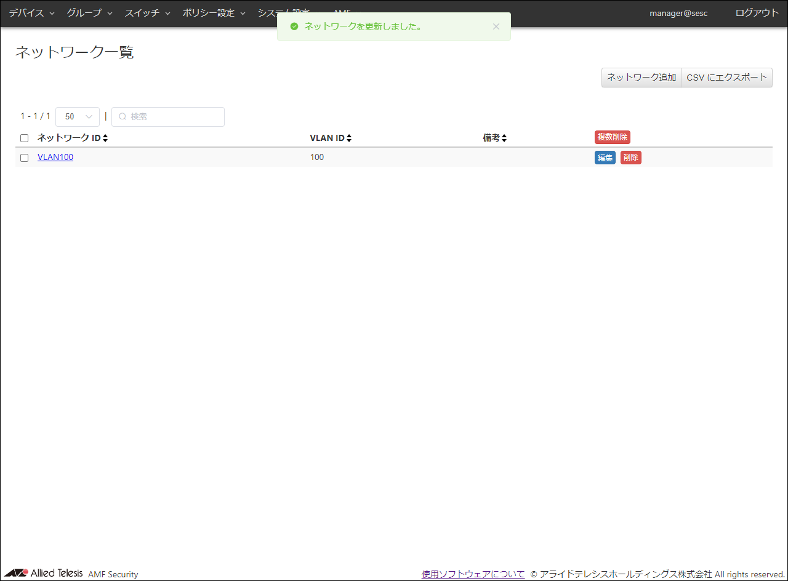
Task: Open the スイッチ menu
Action: pos(147,13)
